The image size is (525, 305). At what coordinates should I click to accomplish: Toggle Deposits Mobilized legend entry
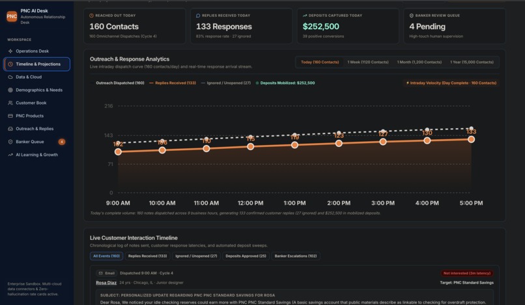click(285, 83)
